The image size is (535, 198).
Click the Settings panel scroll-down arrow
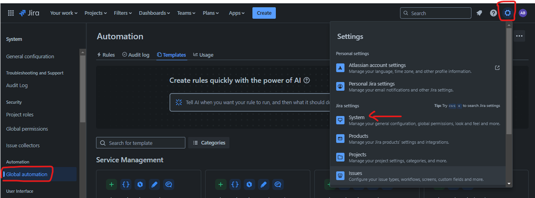click(x=509, y=184)
